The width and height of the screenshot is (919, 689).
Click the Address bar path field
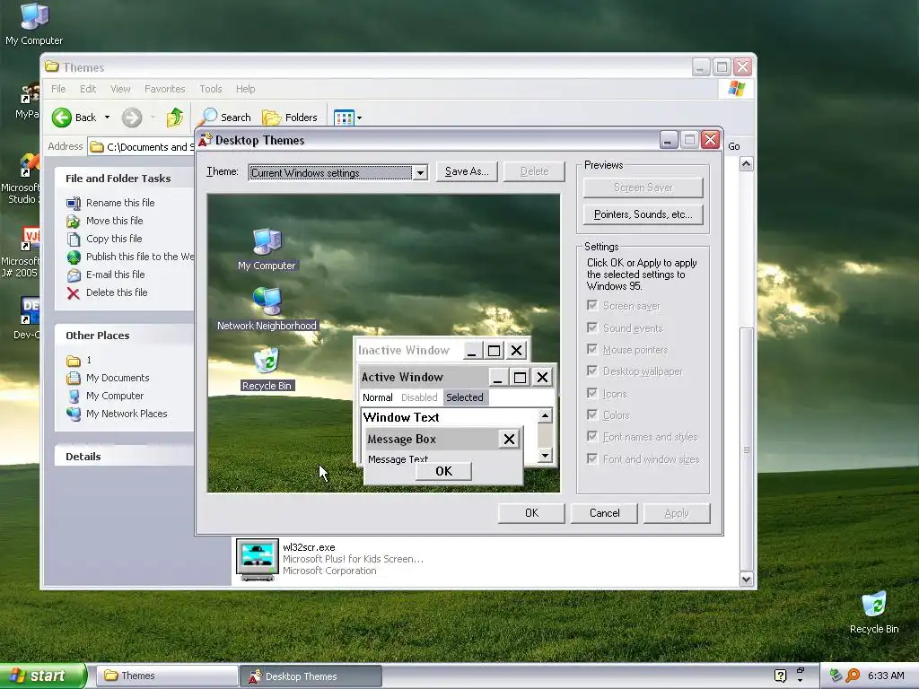(x=141, y=147)
